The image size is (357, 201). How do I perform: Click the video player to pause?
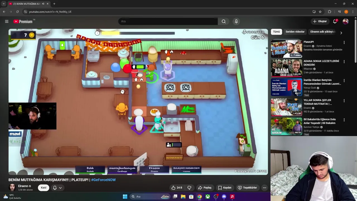(x=138, y=102)
